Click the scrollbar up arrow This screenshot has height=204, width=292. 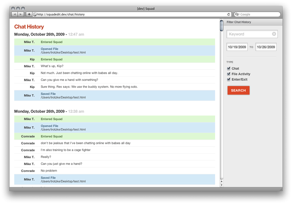point(222,181)
